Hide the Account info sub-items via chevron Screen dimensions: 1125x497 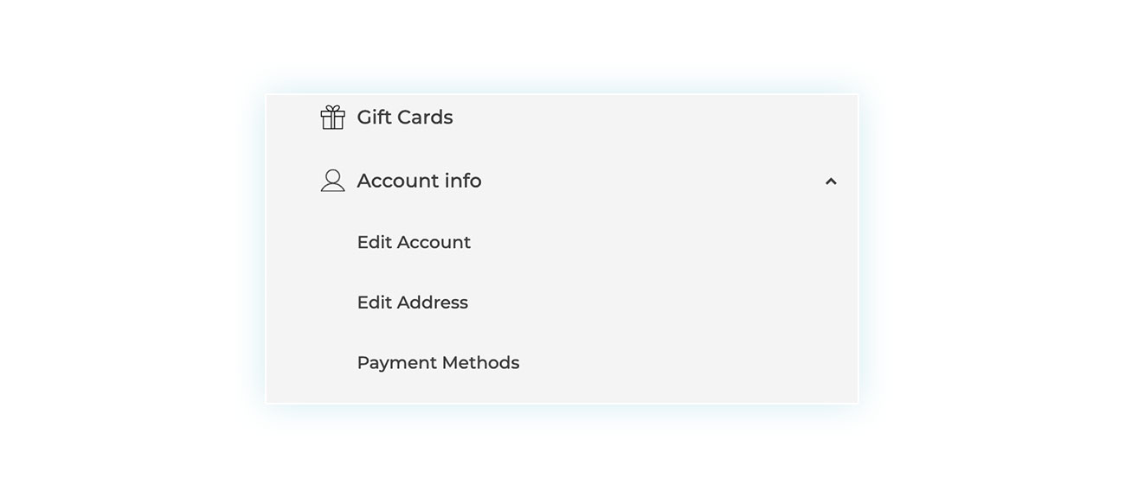831,182
